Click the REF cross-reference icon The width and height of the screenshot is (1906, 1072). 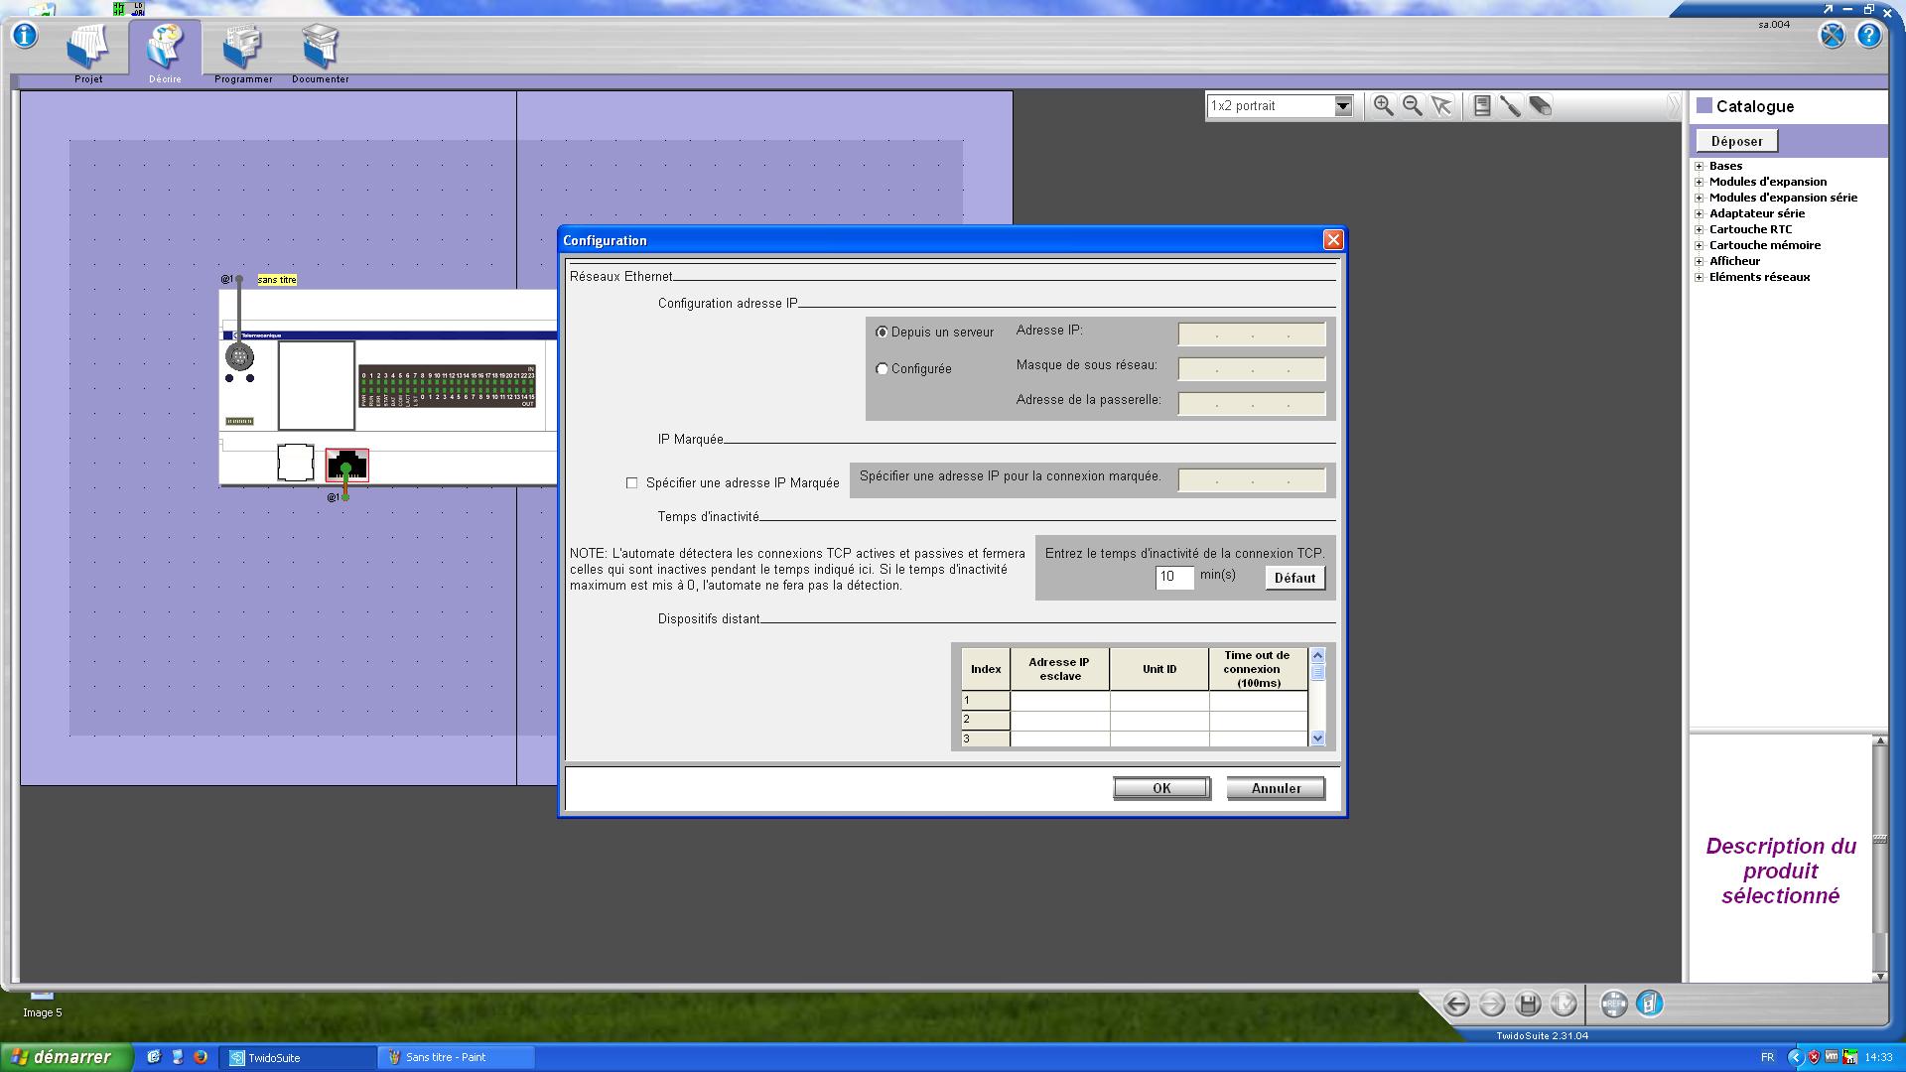(1613, 1005)
